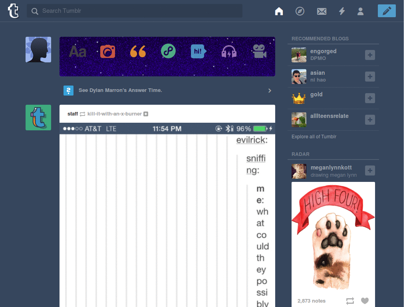Click your default silhouette avatar
Image resolution: width=409 pixels, height=307 pixels.
tap(38, 50)
